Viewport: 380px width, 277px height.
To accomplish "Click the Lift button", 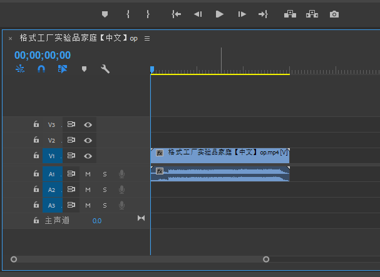I will tap(290, 14).
